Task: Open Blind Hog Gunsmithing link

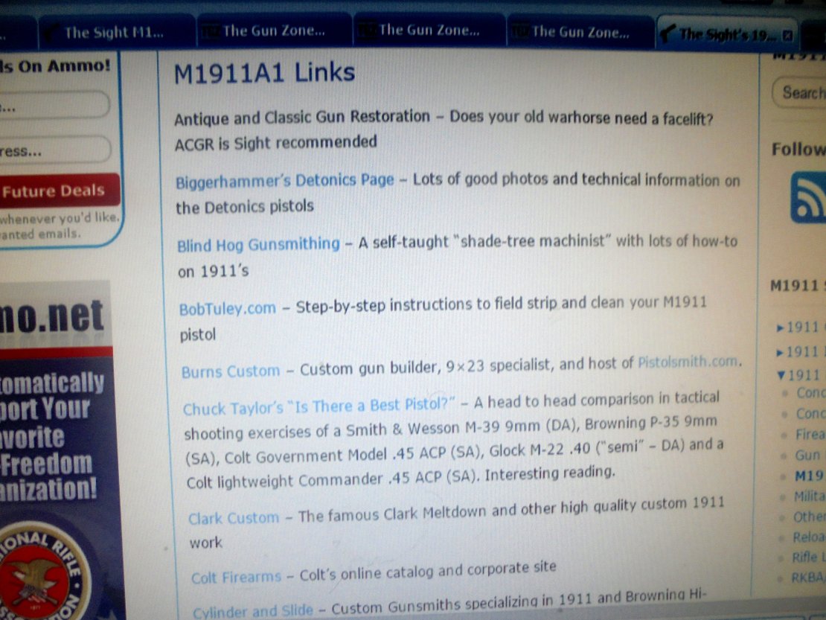Action: tap(258, 245)
